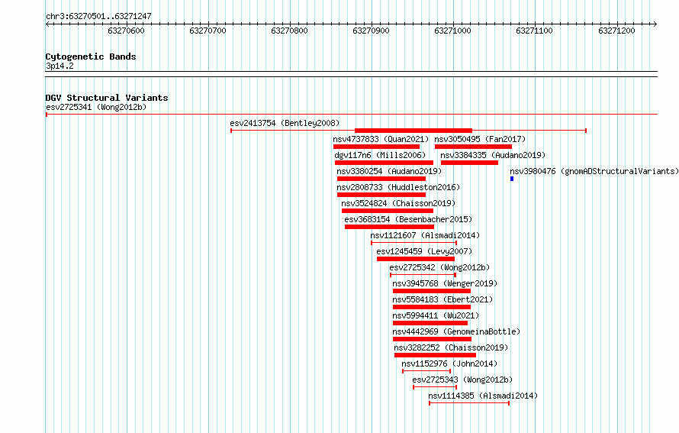Click the DGV Structural Variants track title

107,98
